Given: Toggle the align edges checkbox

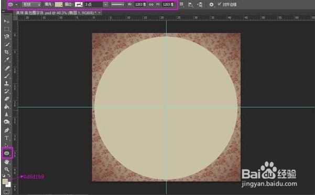Looking at the screenshot, I should [x=220, y=4].
